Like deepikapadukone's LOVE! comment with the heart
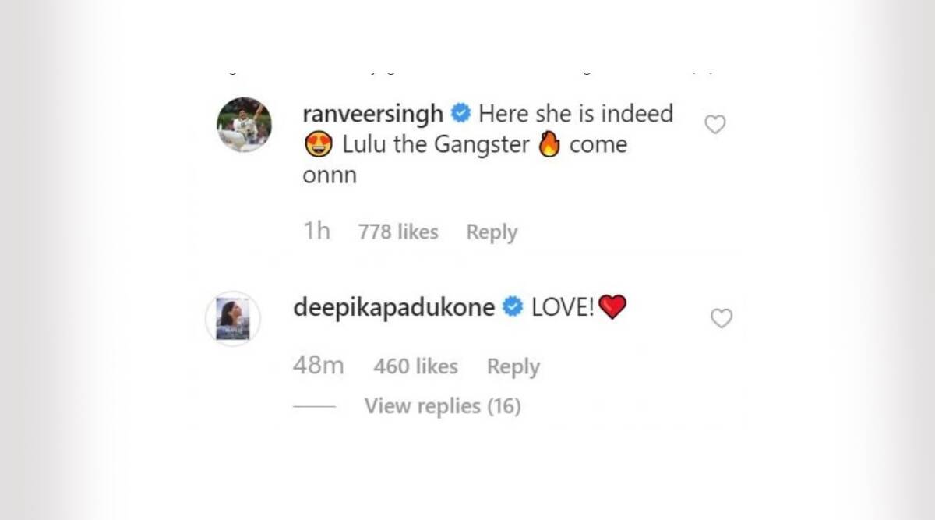The height and width of the screenshot is (520, 935). [x=722, y=318]
